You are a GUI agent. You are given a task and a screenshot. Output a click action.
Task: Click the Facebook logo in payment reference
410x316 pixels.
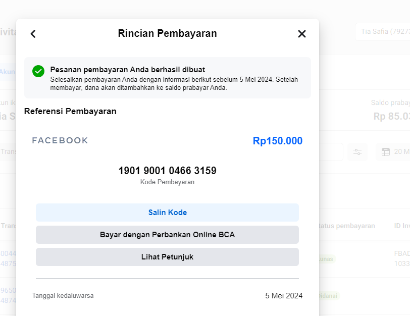tap(60, 140)
